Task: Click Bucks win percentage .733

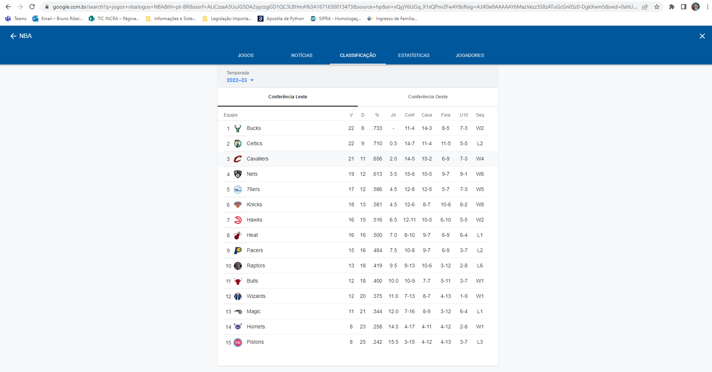Action: tap(377, 128)
